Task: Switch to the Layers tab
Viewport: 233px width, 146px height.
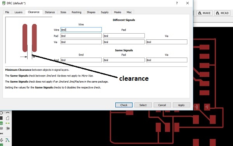Action: tap(18, 12)
